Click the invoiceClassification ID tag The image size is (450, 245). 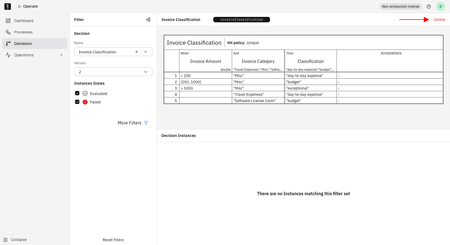[x=242, y=20]
